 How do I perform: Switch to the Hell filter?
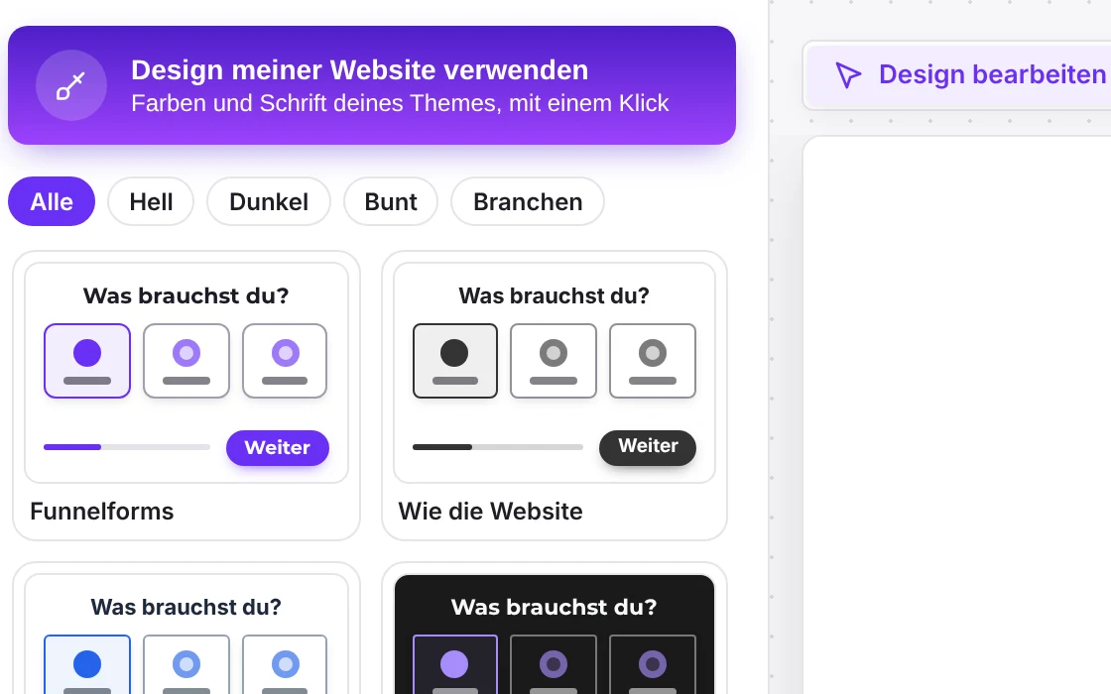tap(151, 202)
